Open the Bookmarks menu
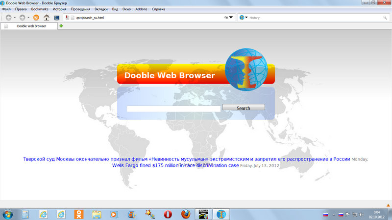This screenshot has height=220, width=392. click(40, 9)
